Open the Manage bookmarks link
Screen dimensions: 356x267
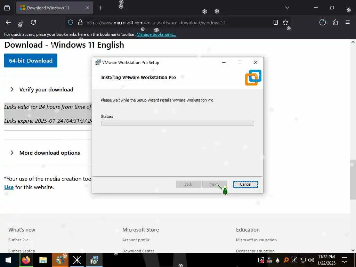click(x=156, y=34)
